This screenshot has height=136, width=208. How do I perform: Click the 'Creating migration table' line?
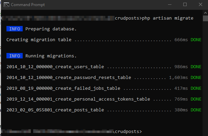pyautogui.click(x=104, y=39)
